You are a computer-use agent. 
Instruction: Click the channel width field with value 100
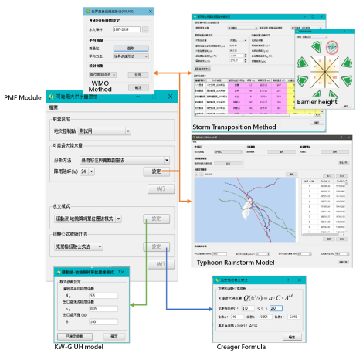[x=103, y=322]
